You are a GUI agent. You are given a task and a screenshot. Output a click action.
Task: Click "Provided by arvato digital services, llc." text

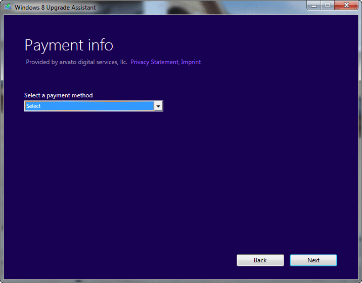[x=76, y=62]
